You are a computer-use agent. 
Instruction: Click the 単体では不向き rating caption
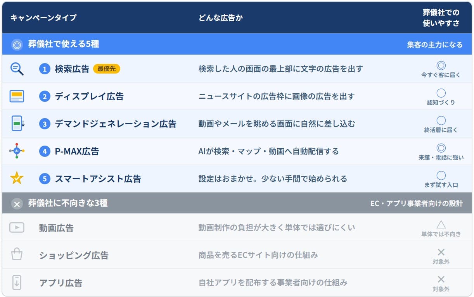pos(441,234)
